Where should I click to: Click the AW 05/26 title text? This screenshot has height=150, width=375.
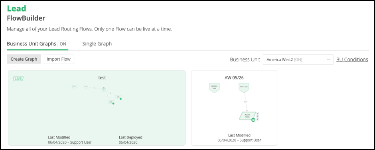tap(234, 77)
